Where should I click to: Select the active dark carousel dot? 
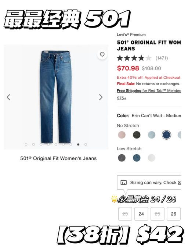78,144
